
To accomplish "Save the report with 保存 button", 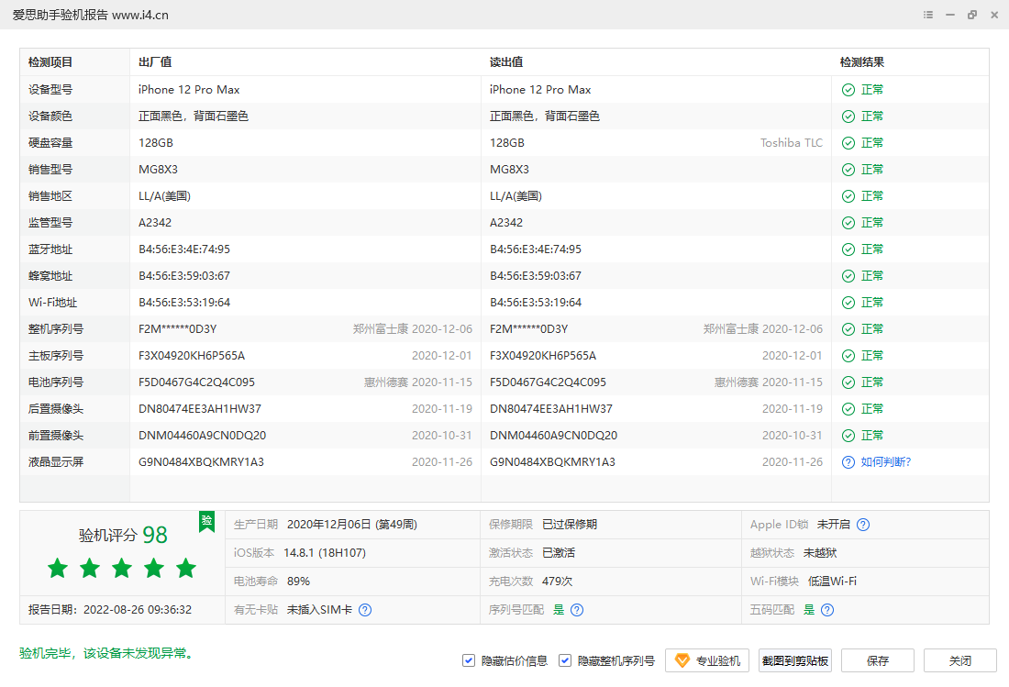I will click(x=878, y=660).
